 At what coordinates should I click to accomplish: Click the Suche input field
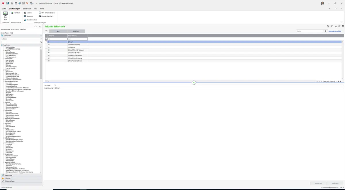point(310,31)
